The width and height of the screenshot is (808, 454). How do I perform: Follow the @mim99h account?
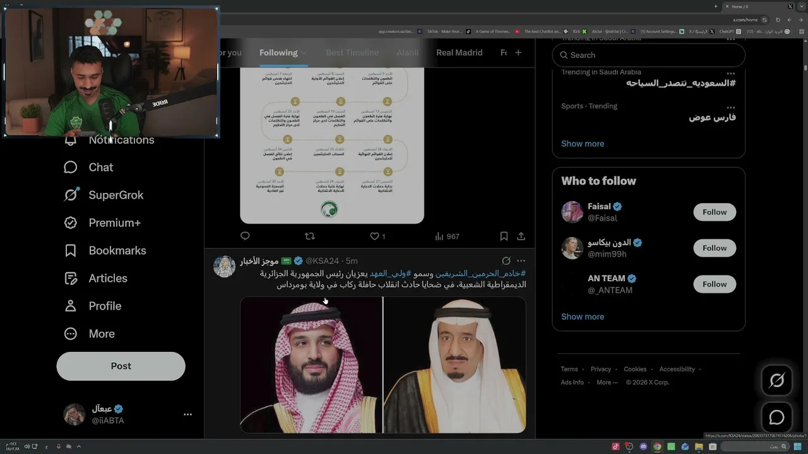pyautogui.click(x=715, y=248)
